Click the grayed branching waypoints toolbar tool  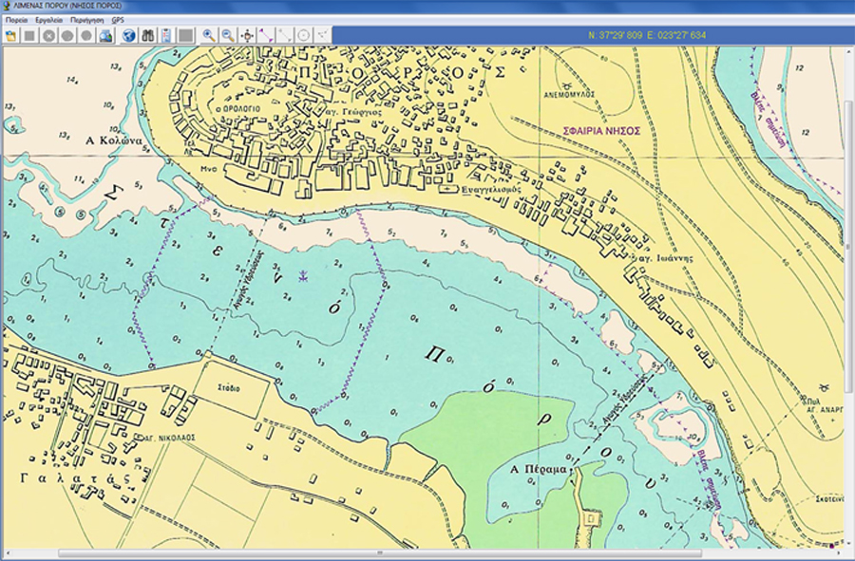(322, 36)
